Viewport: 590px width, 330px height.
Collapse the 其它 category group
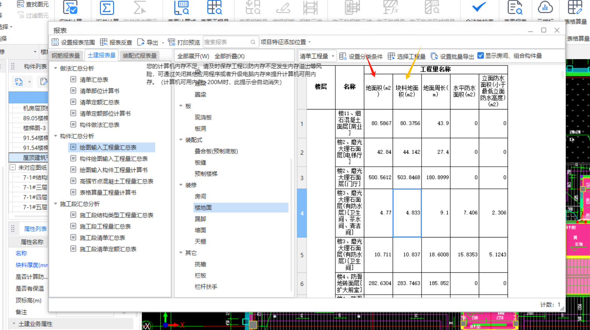point(181,253)
